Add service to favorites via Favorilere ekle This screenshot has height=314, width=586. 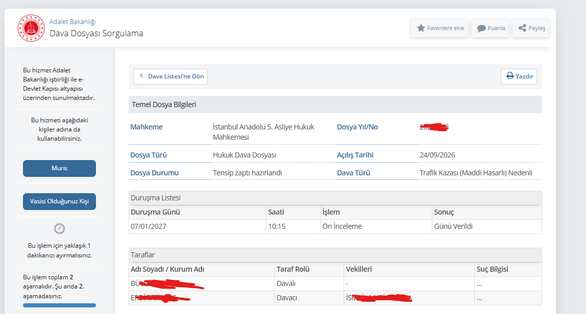click(439, 28)
